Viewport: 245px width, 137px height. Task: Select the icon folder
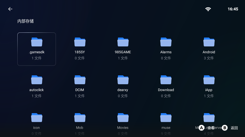(36, 121)
